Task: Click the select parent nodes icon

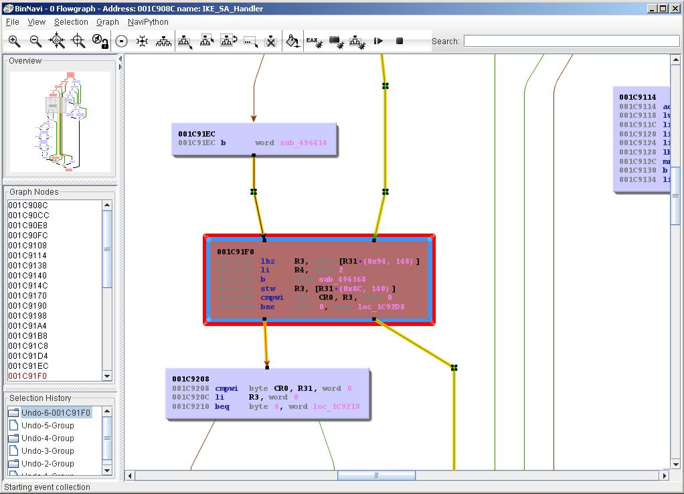Action: point(206,41)
